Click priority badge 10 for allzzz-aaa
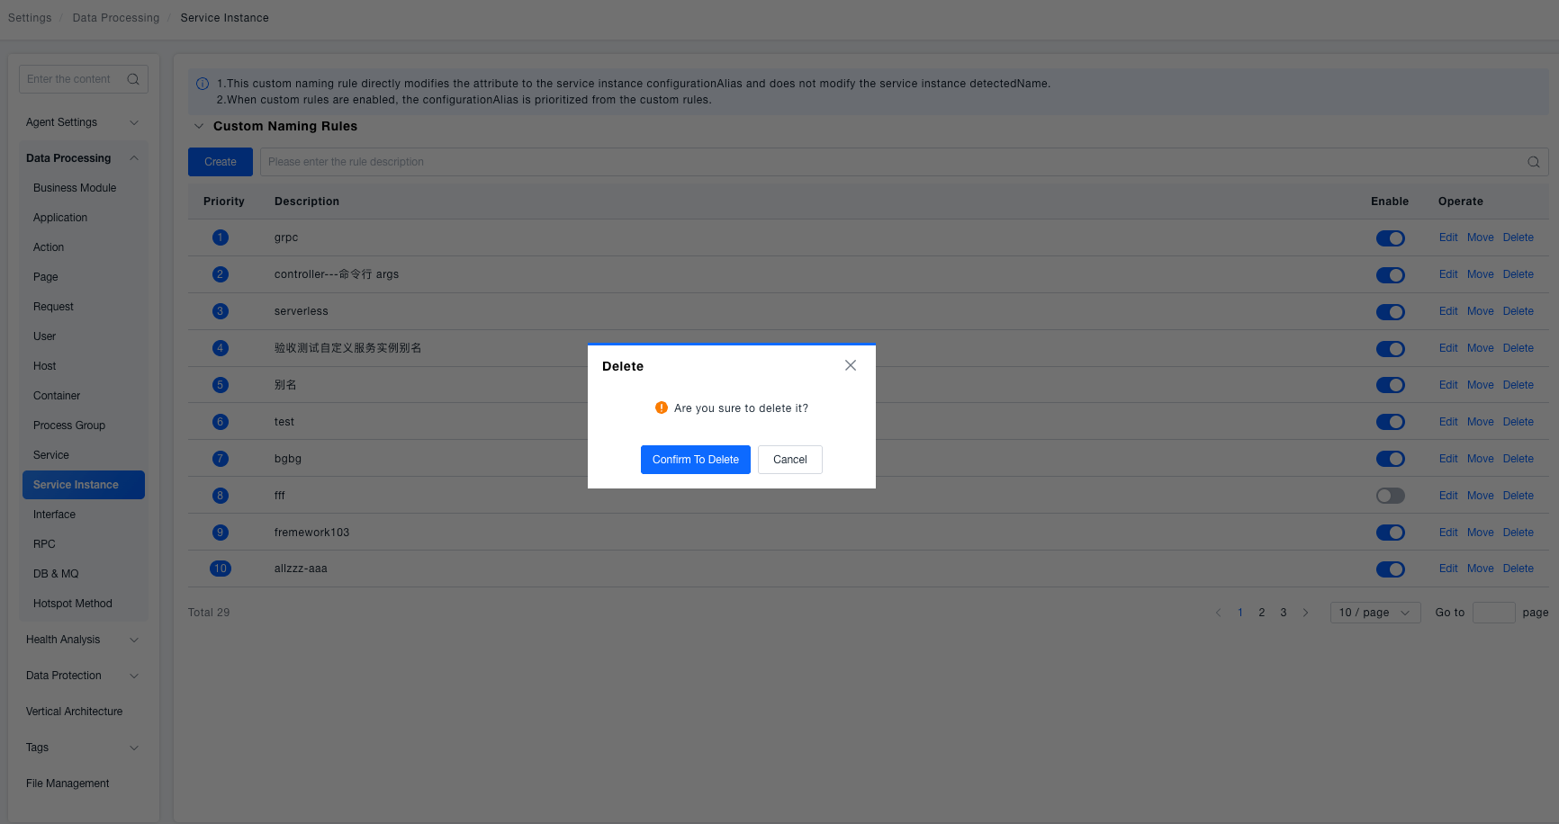 (221, 569)
